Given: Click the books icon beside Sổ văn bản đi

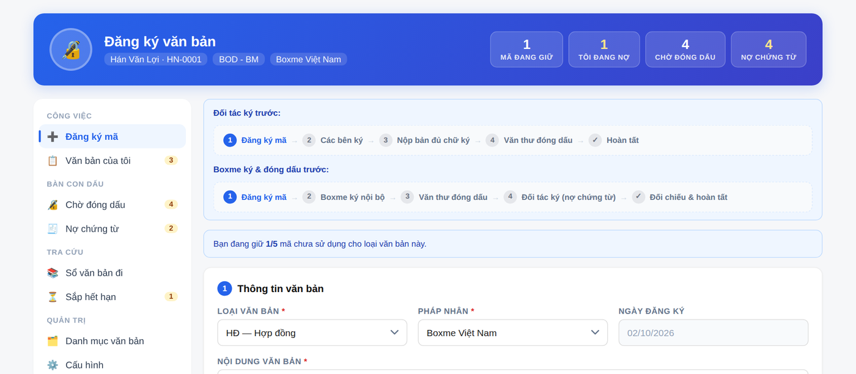Looking at the screenshot, I should tap(53, 273).
